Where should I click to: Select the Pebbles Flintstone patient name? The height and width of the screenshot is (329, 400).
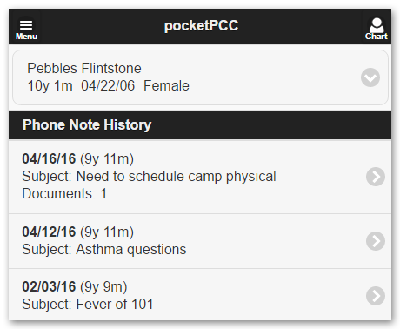(84, 69)
